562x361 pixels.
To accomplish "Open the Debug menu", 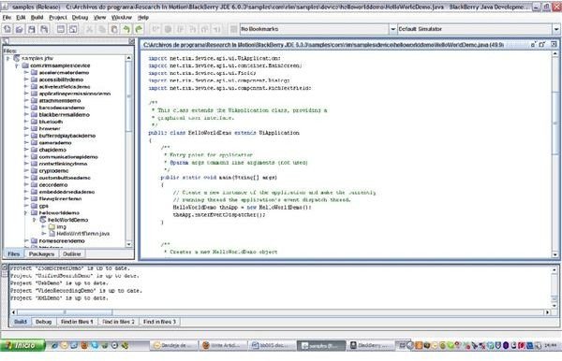I will tap(80, 17).
